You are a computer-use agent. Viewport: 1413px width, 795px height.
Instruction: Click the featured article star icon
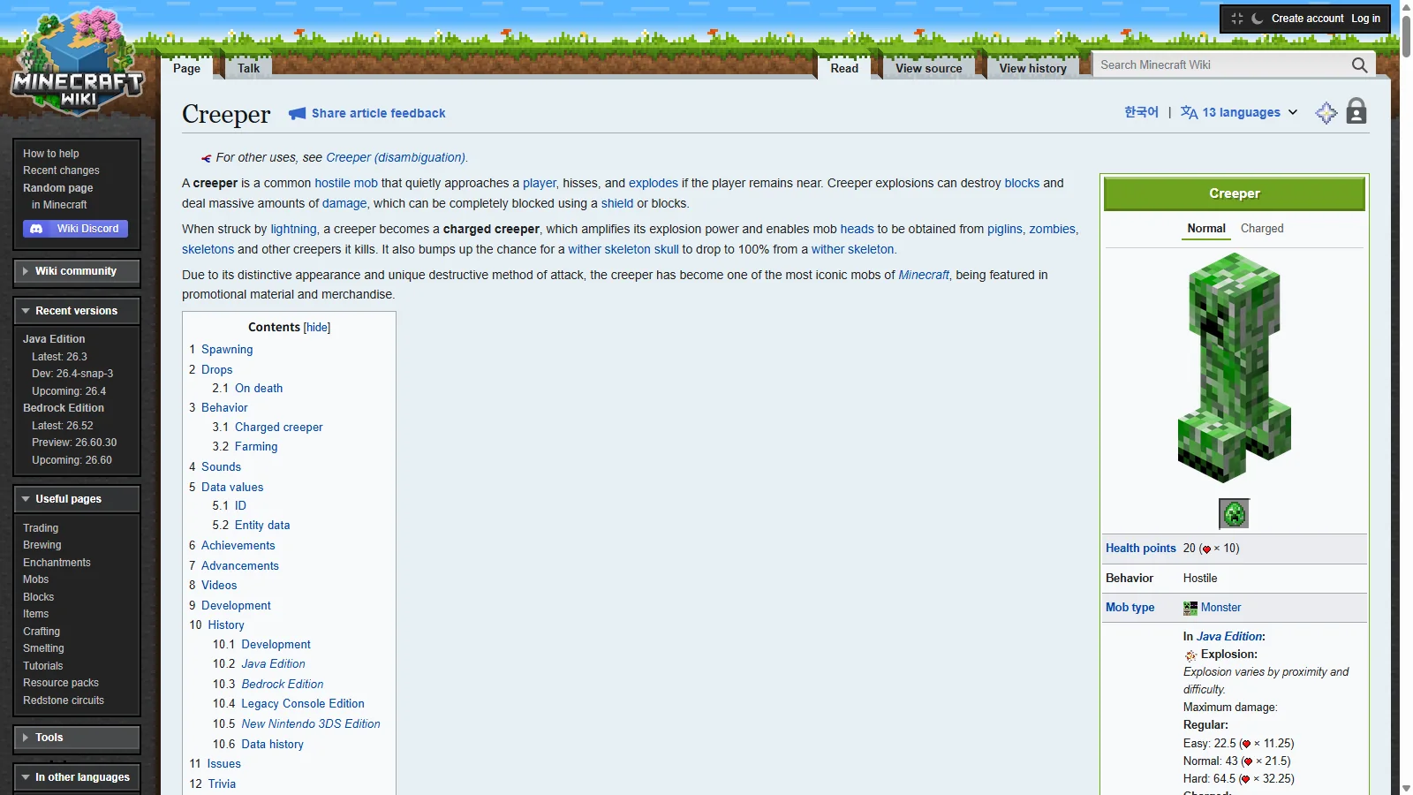point(1326,113)
